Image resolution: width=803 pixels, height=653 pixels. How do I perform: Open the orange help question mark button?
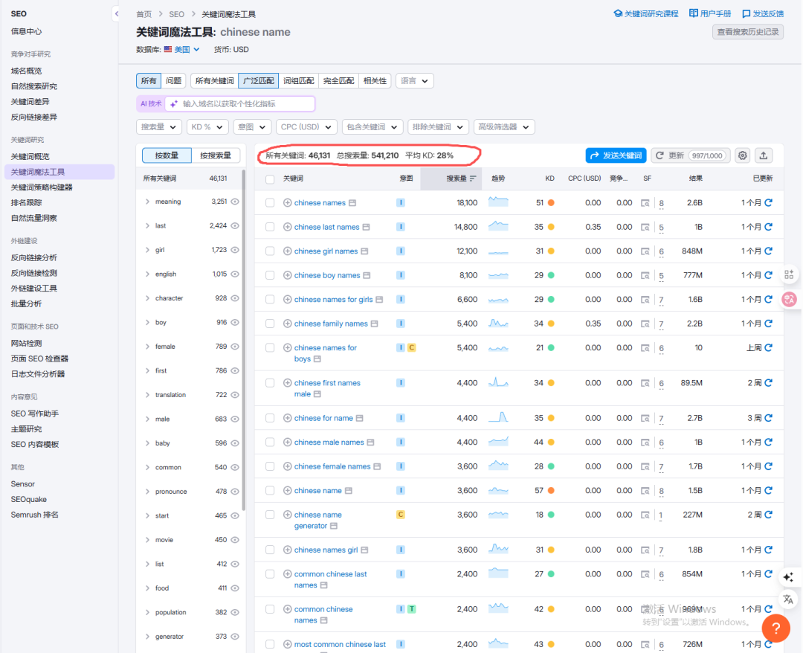[x=775, y=628]
